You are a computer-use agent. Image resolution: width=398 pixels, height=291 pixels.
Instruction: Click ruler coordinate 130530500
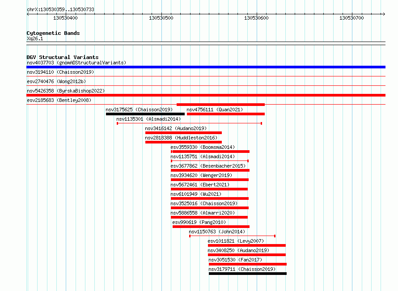tap(161, 18)
